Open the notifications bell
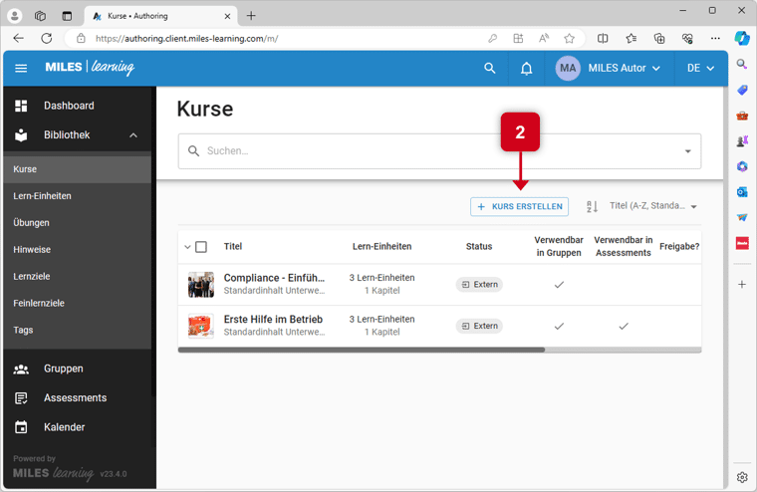 click(x=527, y=69)
